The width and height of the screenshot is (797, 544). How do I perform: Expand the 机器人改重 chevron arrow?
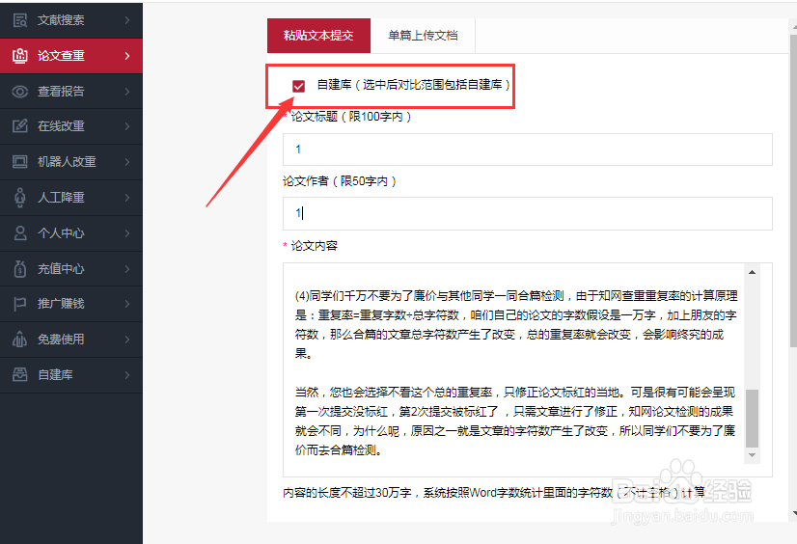point(127,161)
